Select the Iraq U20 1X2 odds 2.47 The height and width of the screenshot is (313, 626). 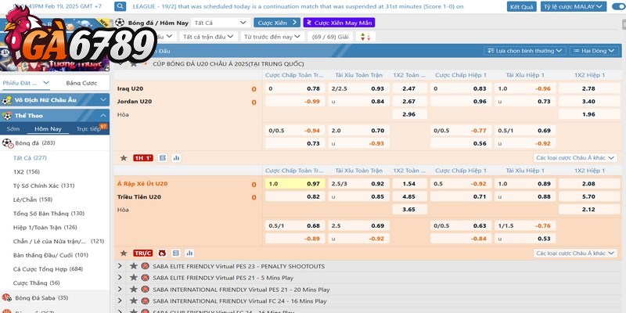(409, 88)
